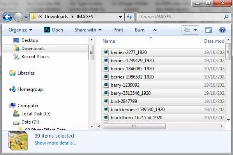Click the folder icon in address bar
This screenshot has width=233, height=155.
(33, 16)
